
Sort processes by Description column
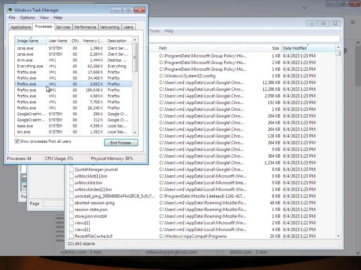pyautogui.click(x=118, y=41)
